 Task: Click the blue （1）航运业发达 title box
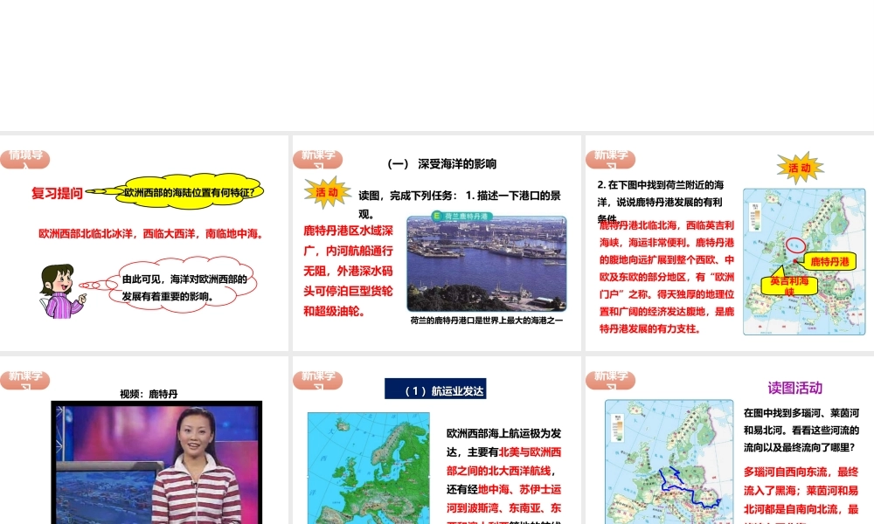(435, 389)
